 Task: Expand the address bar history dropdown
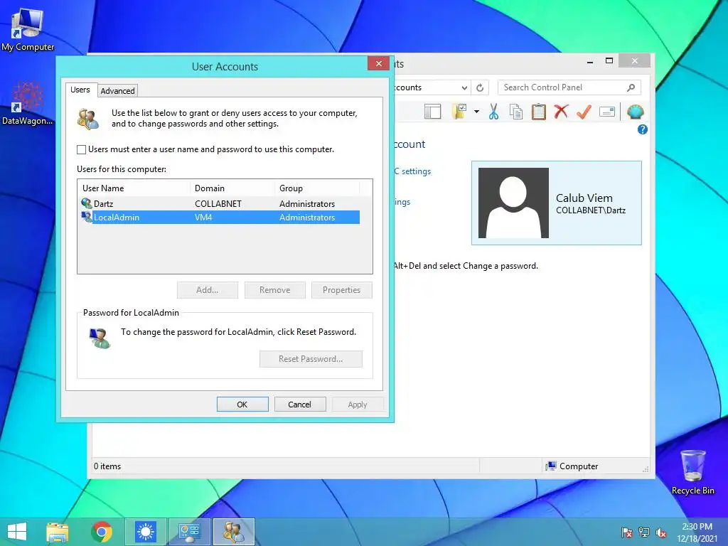pos(464,87)
